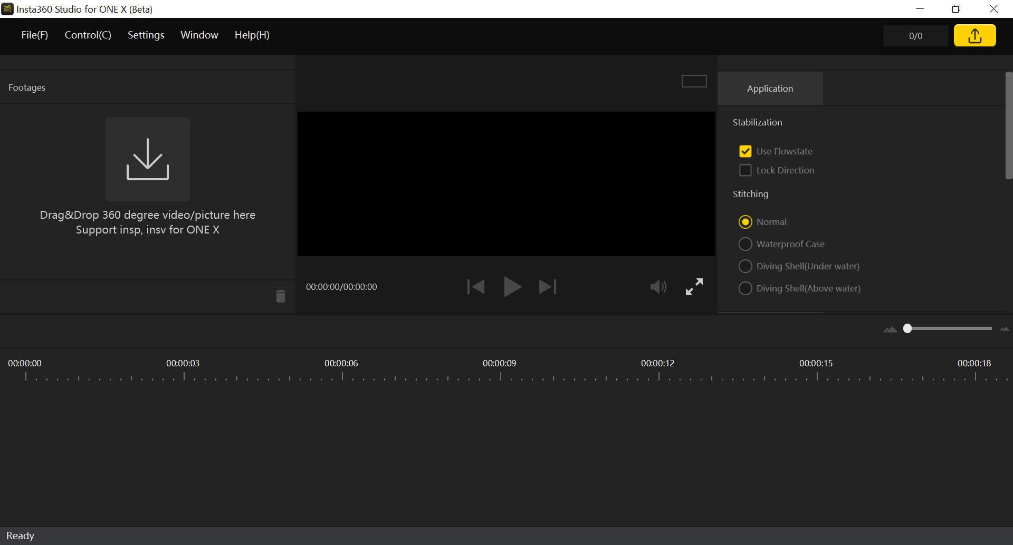Click the 00:00:12 timeline marker
1013x545 pixels.
click(657, 363)
